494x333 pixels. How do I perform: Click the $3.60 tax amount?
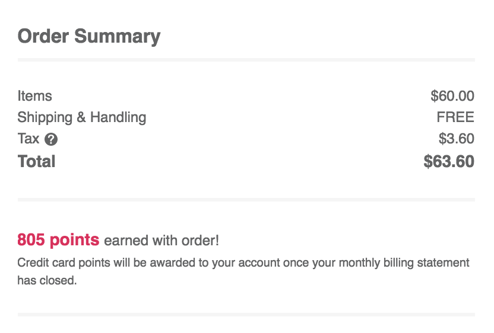click(x=456, y=139)
